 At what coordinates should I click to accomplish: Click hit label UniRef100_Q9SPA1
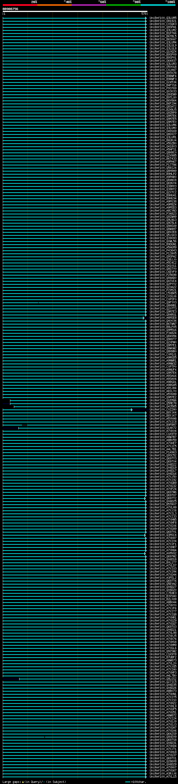click(163, 27)
